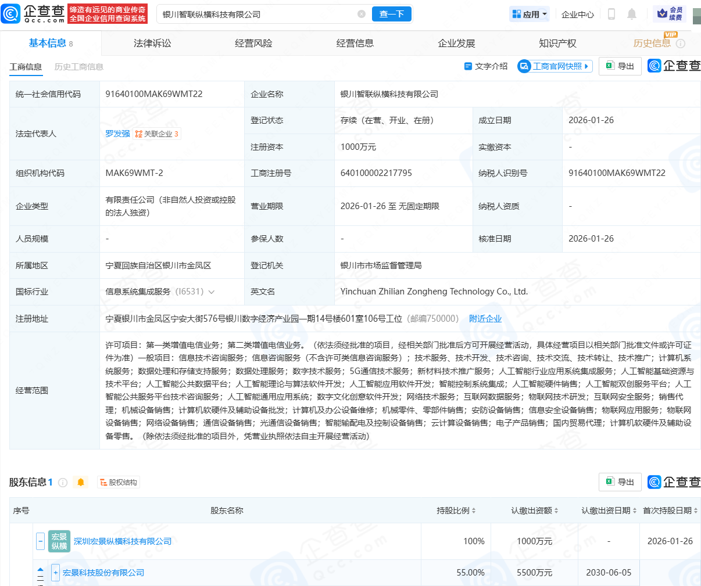Expand the 信息系统集成服务 industry chevron
The height and width of the screenshot is (586, 701).
[212, 292]
